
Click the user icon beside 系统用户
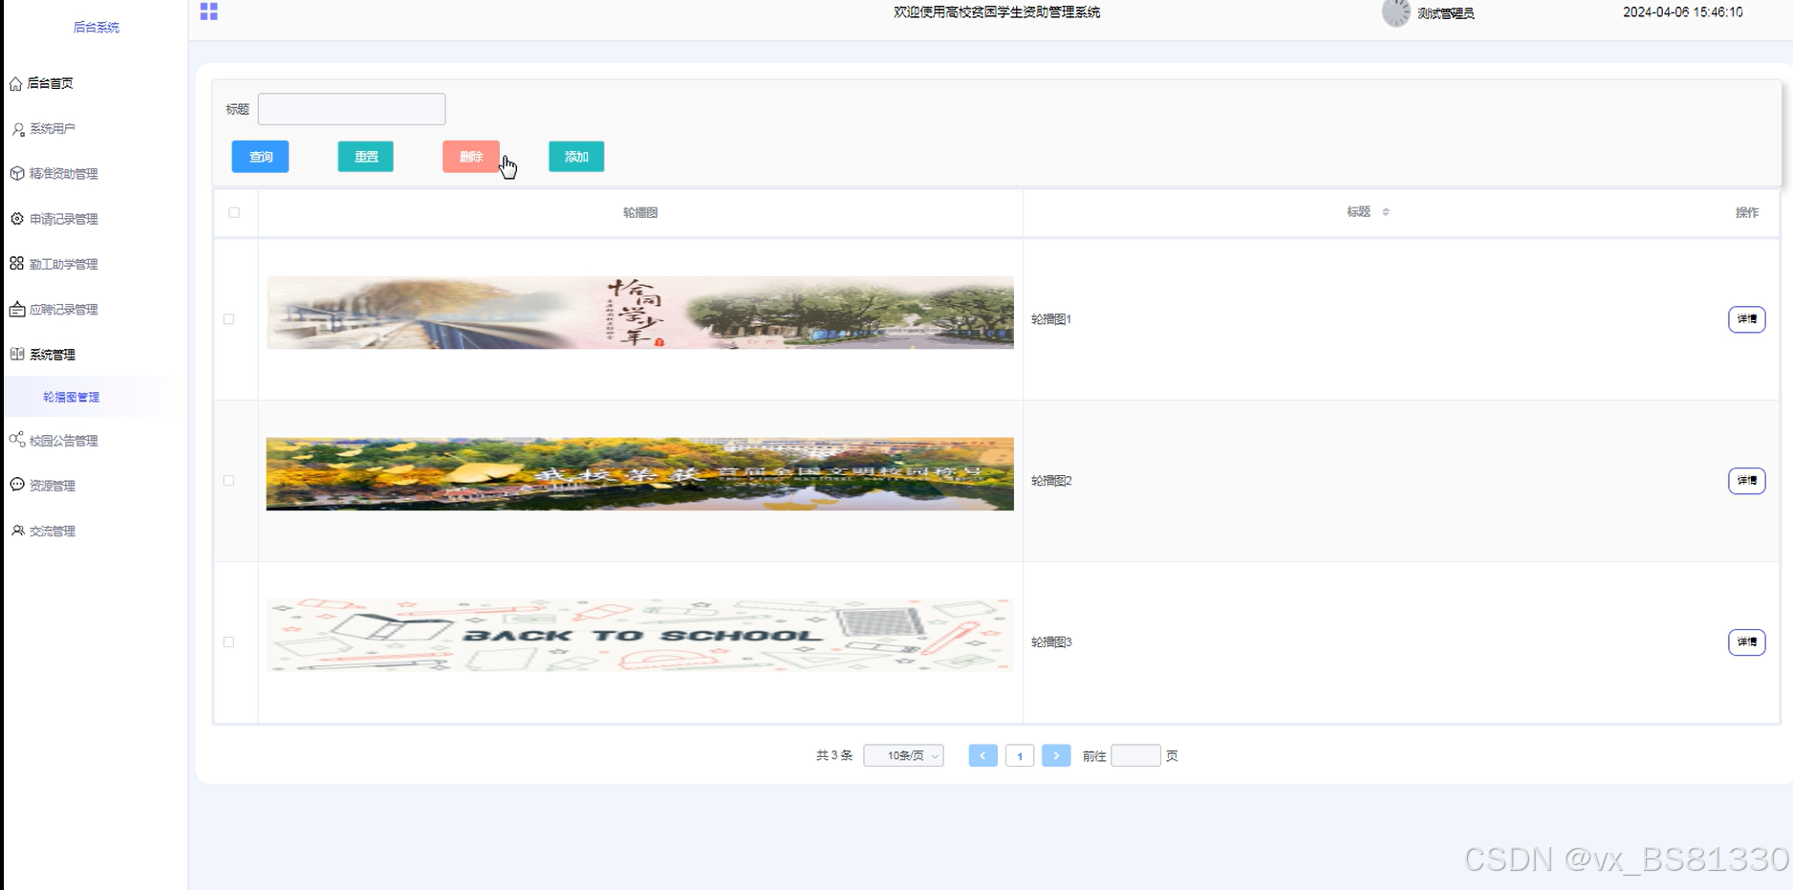click(x=18, y=129)
